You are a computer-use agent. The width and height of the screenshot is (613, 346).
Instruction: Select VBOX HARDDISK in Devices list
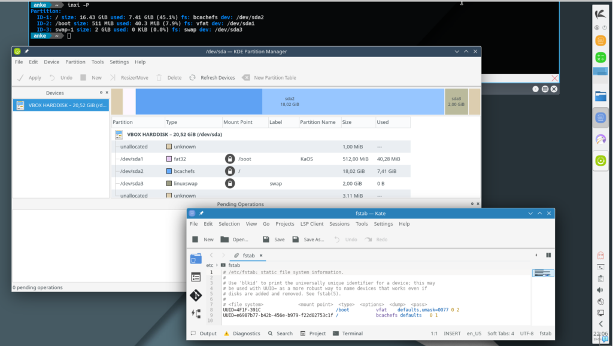point(61,105)
